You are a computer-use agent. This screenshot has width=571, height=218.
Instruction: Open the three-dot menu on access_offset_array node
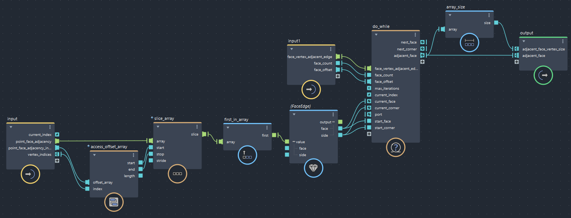134,155
